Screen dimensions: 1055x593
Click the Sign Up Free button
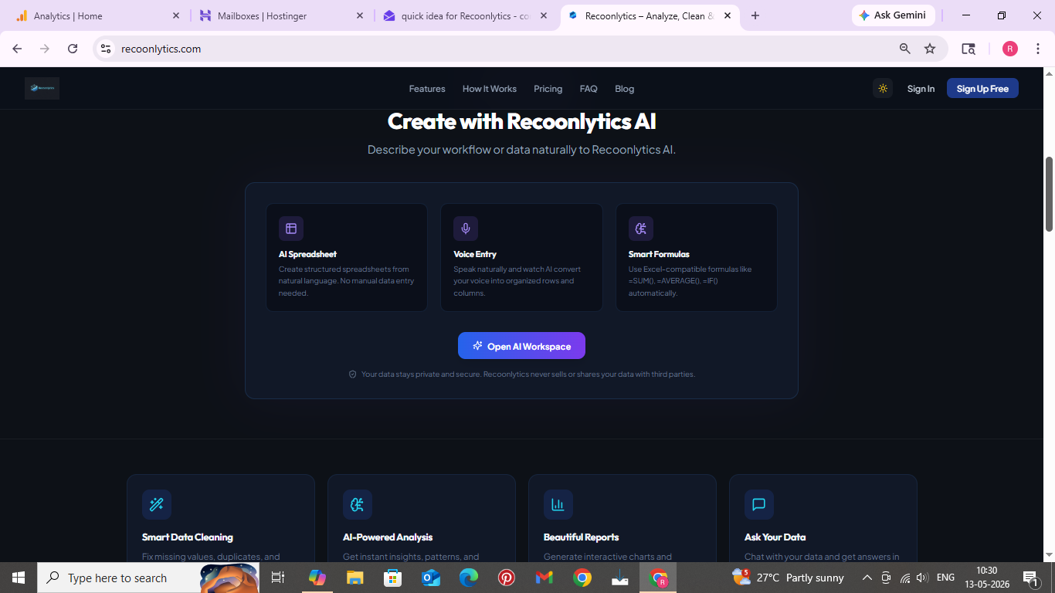pyautogui.click(x=982, y=89)
